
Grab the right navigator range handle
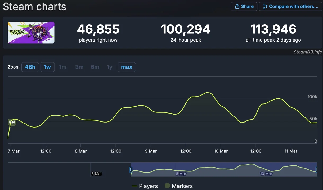[317, 170]
